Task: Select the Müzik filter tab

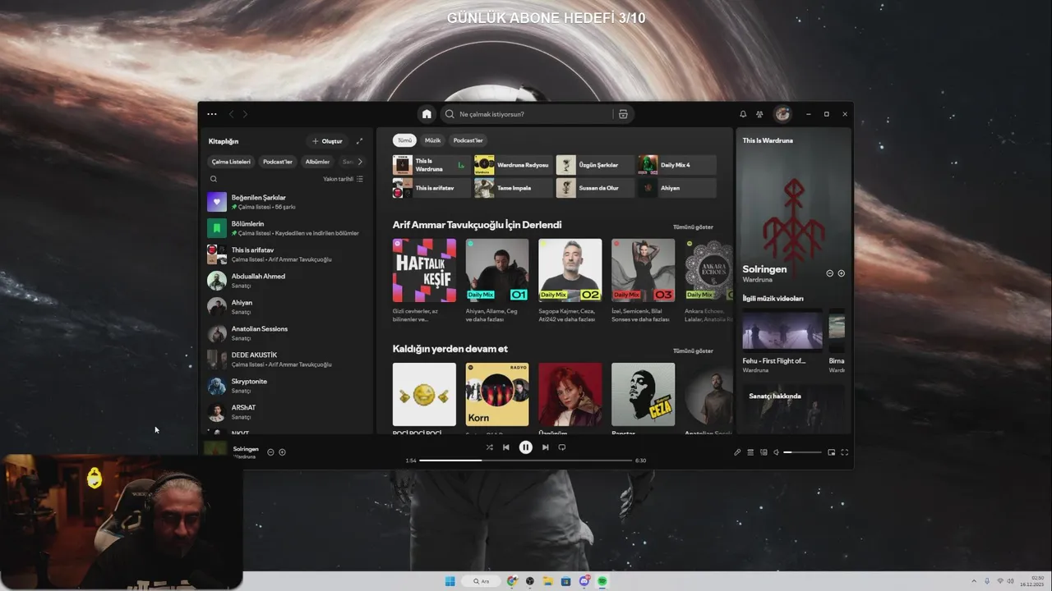Action: (432, 140)
